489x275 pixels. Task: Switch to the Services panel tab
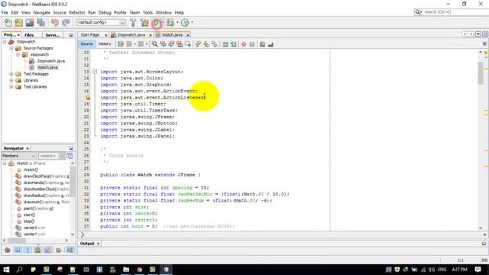53,35
